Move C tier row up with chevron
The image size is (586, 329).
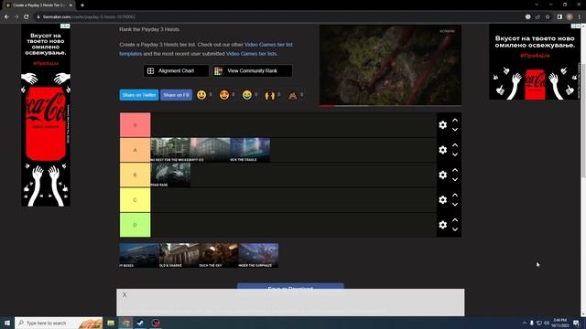(x=455, y=195)
